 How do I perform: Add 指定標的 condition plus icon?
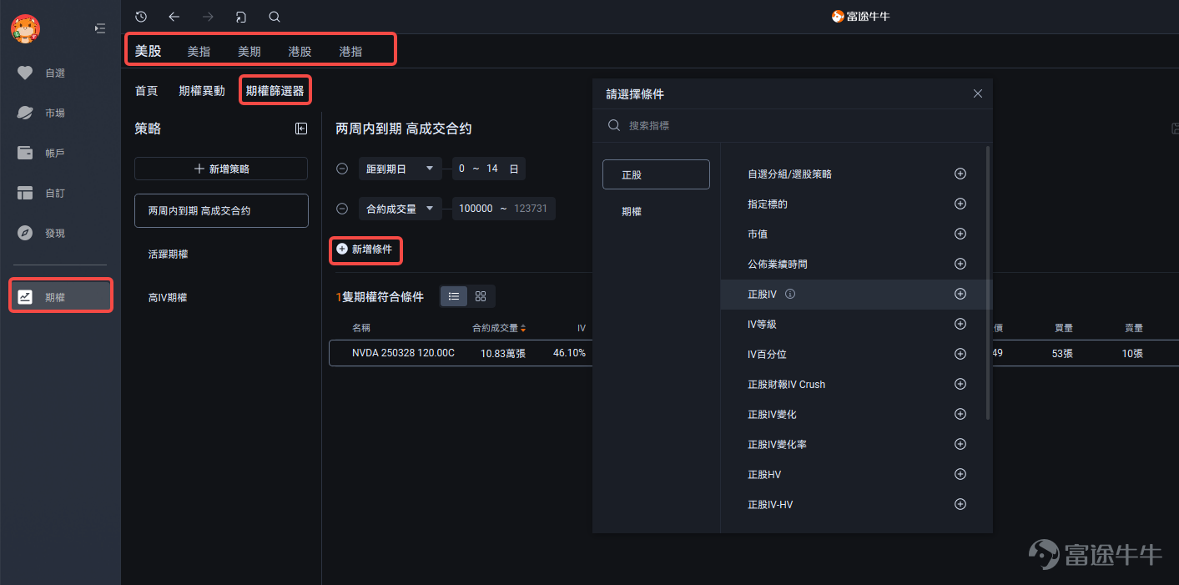960,204
